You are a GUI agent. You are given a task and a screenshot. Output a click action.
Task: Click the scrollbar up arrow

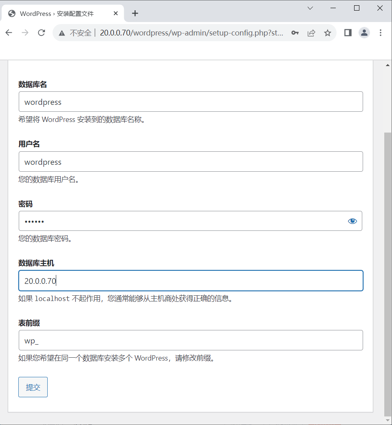coord(388,65)
